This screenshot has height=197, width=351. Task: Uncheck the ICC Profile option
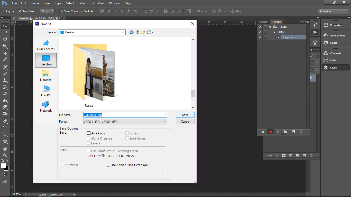(x=89, y=156)
